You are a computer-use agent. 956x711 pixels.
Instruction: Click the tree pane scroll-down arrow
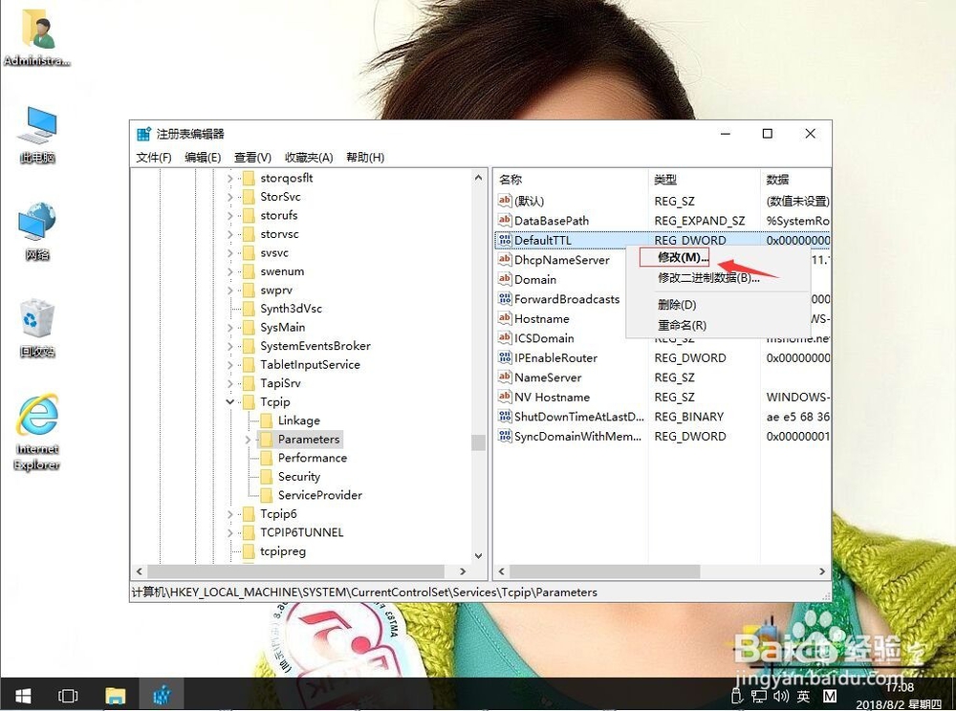click(479, 555)
